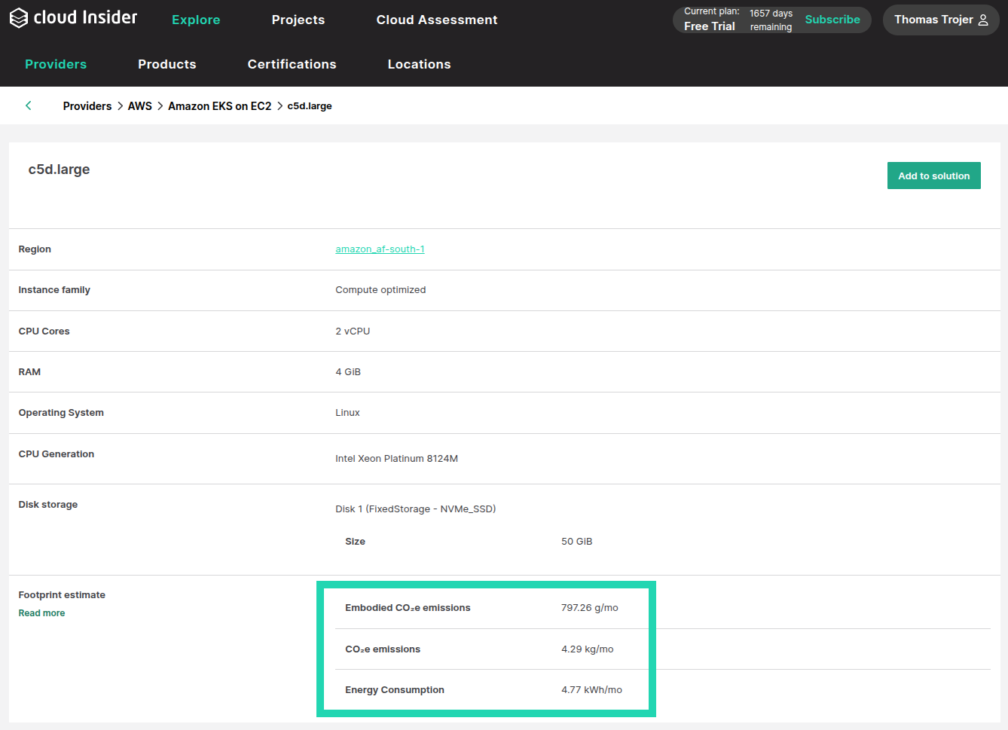Click the Energy Consumption label
1008x730 pixels.
point(395,690)
